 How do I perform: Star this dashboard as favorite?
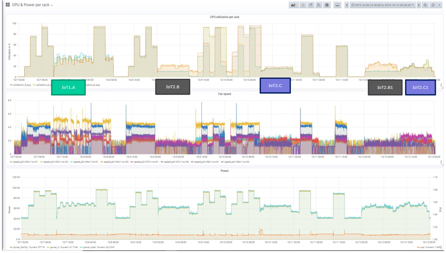tap(303, 5)
